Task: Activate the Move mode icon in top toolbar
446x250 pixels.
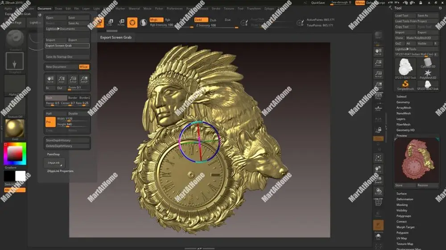Action: coord(99,22)
